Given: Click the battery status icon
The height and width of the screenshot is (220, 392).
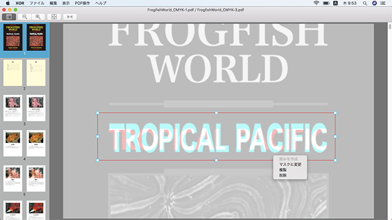Looking at the screenshot, I should click(326, 3).
